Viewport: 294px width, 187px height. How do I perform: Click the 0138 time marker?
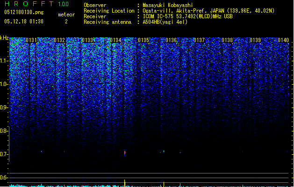[x=227, y=40]
